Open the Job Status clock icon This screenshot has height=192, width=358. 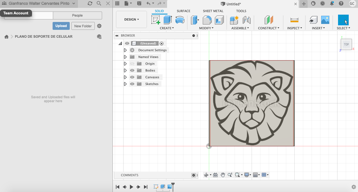pyautogui.click(x=323, y=4)
